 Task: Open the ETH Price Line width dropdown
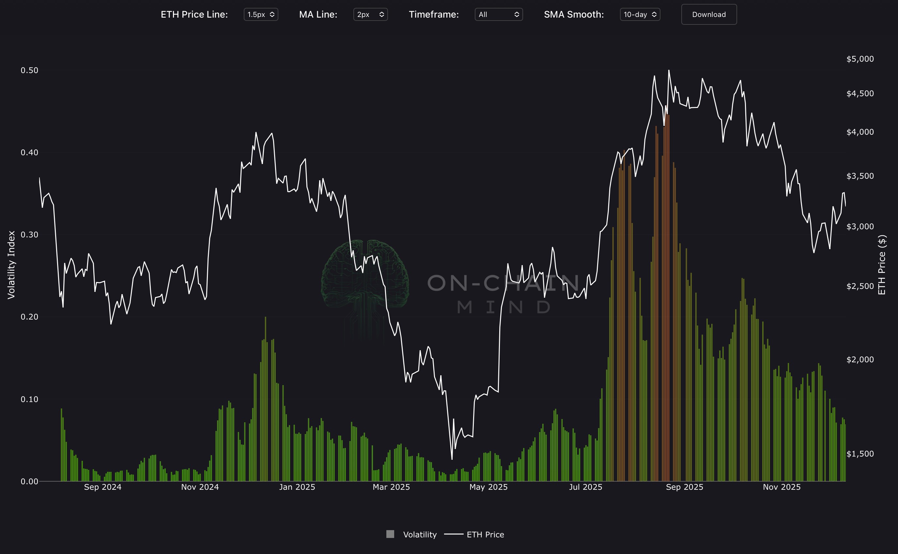coord(261,14)
